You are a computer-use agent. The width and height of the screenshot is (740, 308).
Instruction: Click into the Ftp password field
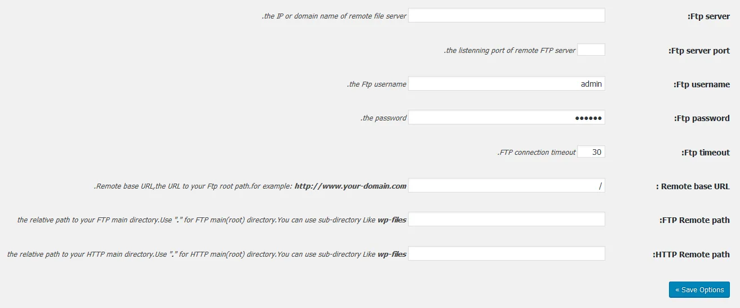[x=507, y=117]
